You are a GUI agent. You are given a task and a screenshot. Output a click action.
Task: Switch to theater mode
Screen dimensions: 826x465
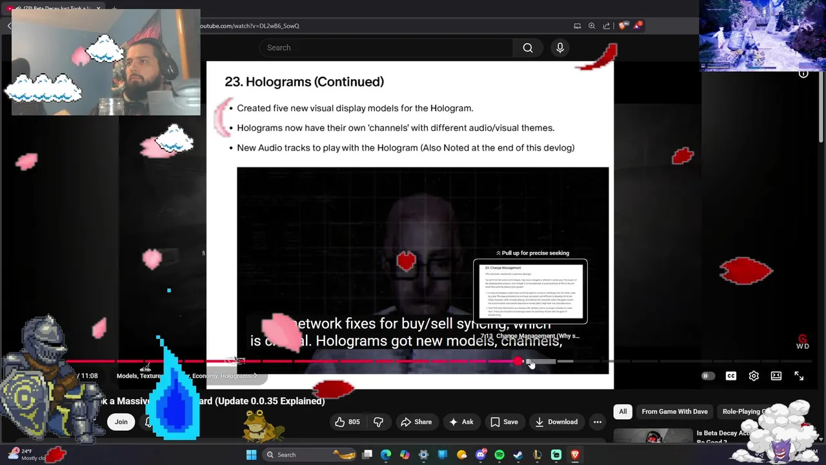tap(776, 376)
